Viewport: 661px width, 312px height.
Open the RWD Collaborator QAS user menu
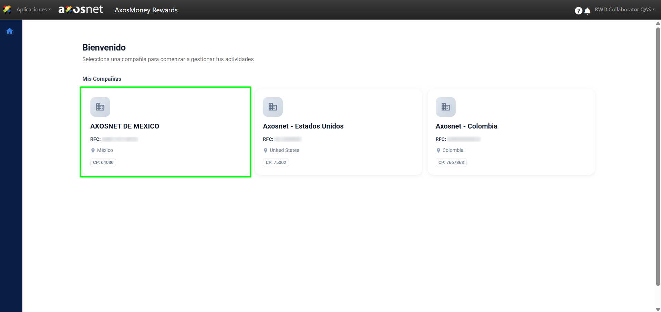click(x=624, y=10)
